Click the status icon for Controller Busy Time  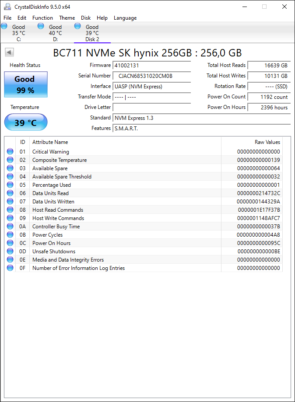coord(10,226)
